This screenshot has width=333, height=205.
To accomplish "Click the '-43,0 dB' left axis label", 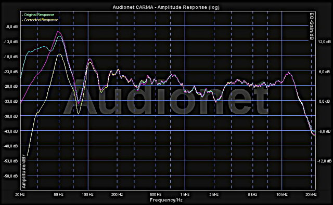I will point(11,131).
